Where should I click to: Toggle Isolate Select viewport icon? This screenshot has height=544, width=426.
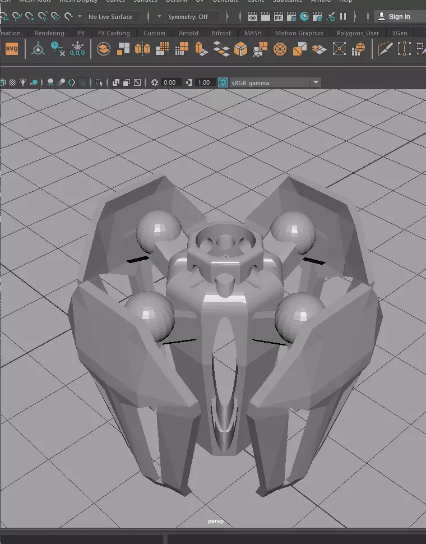[99, 82]
